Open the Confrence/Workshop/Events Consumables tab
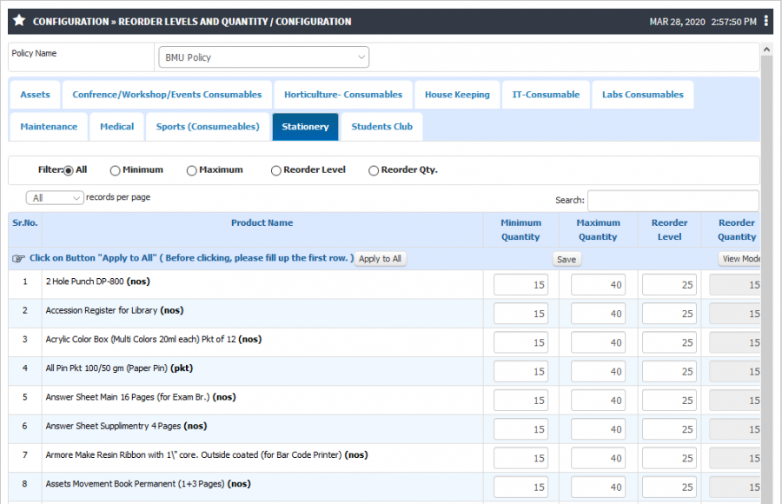 pos(167,95)
